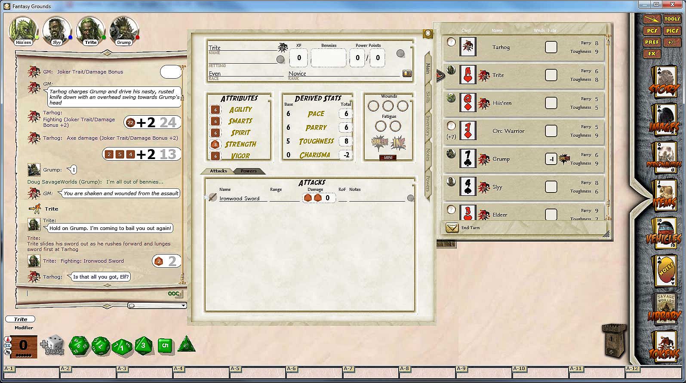
Task: Select Grump's portrait at the top
Action: click(124, 31)
